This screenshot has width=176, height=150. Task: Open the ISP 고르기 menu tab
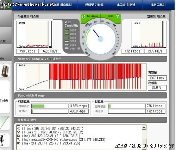(x=158, y=5)
